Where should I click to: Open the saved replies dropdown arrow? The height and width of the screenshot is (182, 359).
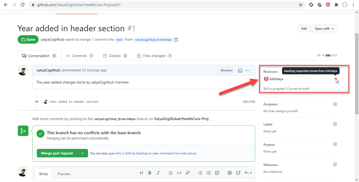248,173
